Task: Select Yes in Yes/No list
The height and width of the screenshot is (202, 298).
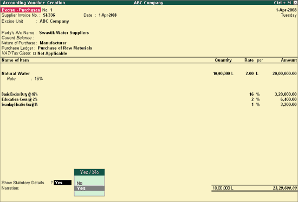Action: pyautogui.click(x=89, y=188)
